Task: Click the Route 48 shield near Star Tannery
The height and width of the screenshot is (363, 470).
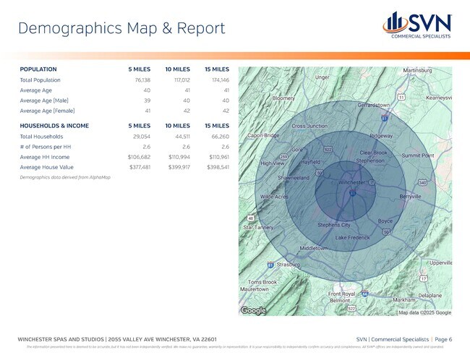Action: coord(250,218)
